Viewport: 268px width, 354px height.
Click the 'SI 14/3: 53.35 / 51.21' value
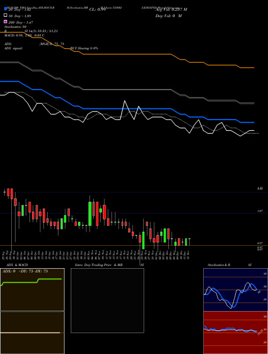tap(41, 31)
